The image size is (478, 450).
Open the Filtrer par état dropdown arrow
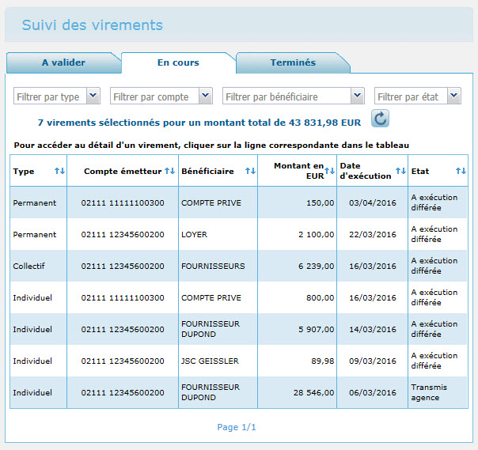[x=454, y=96]
